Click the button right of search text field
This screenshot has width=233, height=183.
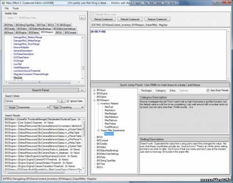click(x=62, y=101)
